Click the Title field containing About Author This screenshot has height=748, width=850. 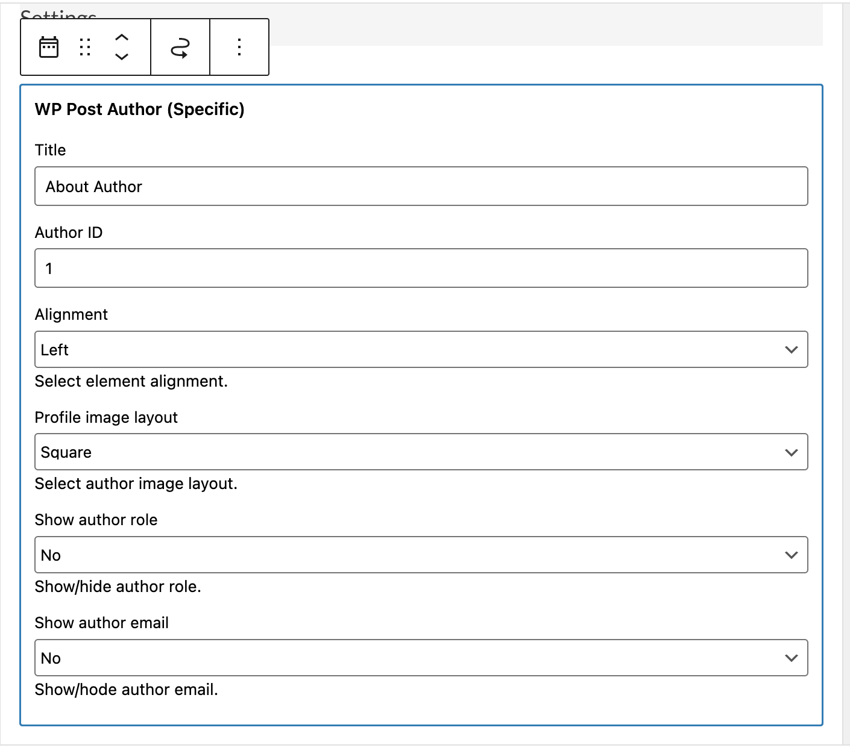(421, 187)
